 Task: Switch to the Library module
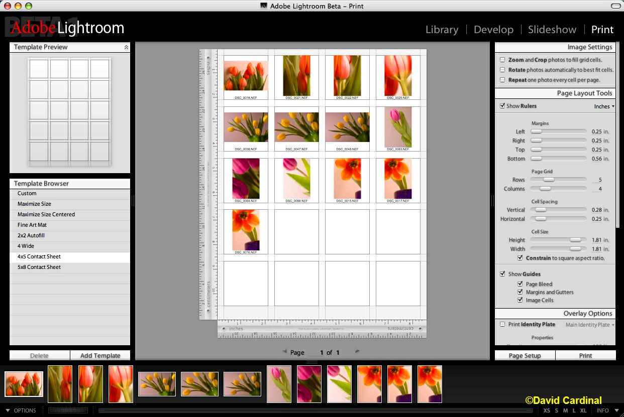click(x=442, y=30)
